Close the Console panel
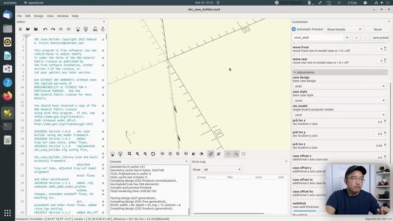393x221 pixels. [x=186, y=161]
